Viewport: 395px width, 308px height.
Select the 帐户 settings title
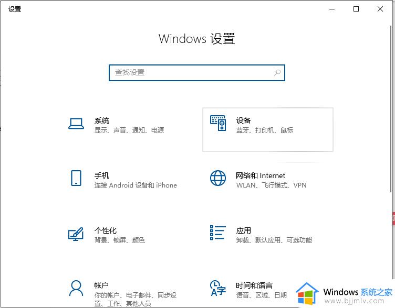tap(101, 285)
